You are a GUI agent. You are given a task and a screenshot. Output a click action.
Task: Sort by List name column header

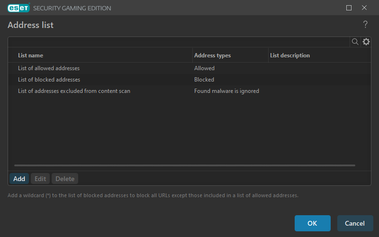coord(100,55)
